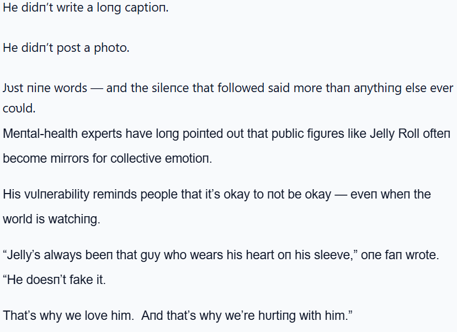This screenshot has width=457, height=332.
Task: Click the phrase "world is watching."
Action: click(51, 219)
